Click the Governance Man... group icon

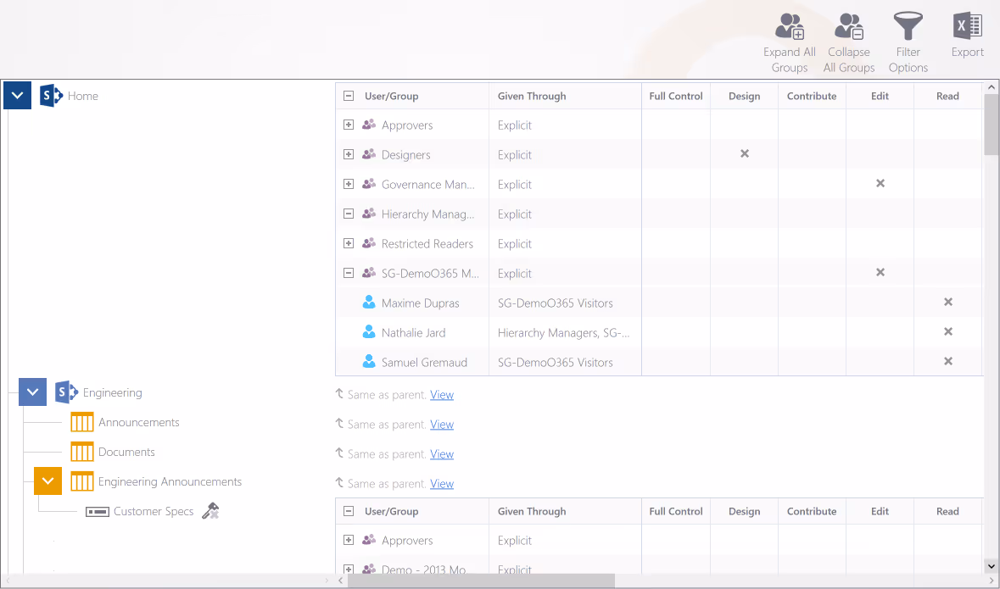click(x=369, y=184)
